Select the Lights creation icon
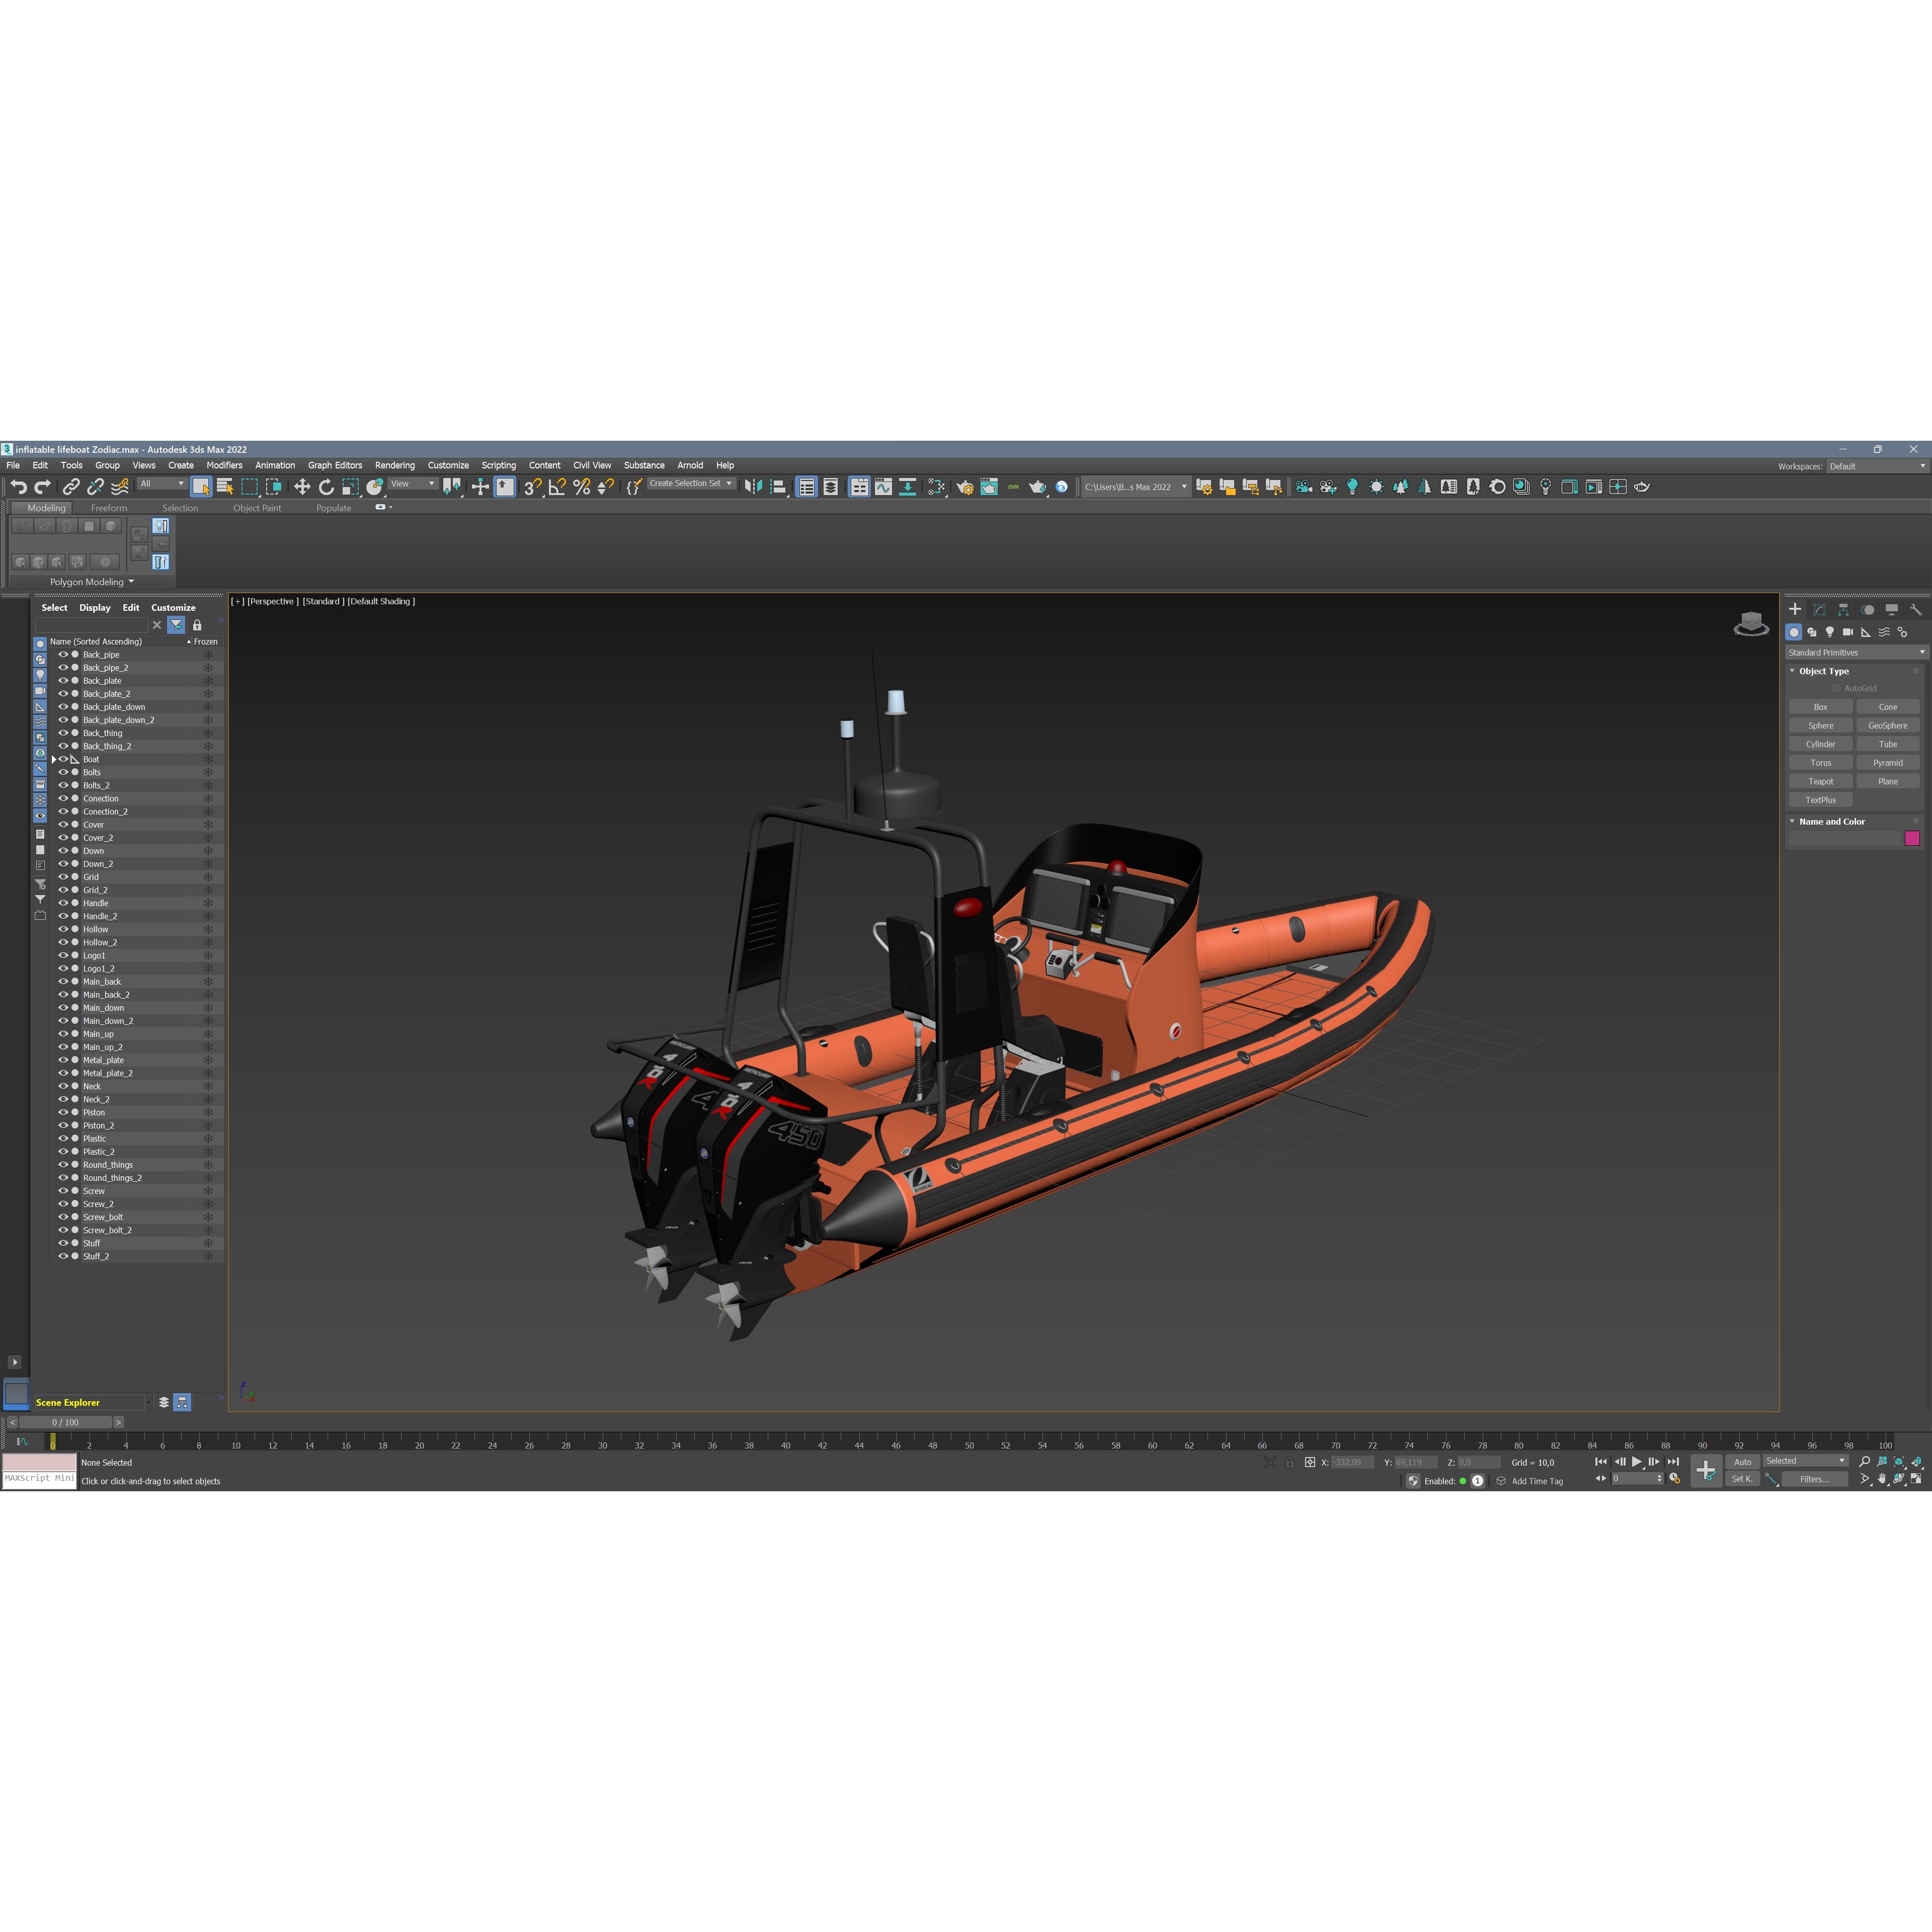 1830,632
